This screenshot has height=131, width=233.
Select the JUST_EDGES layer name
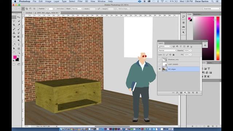pos(173,64)
